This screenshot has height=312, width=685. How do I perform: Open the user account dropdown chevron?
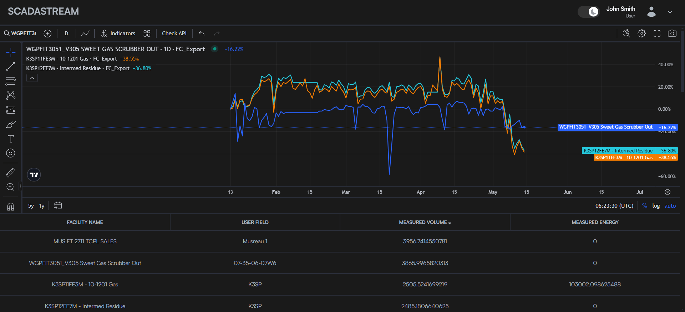pos(670,12)
